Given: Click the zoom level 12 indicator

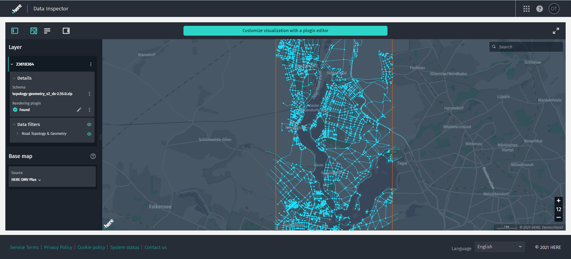Looking at the screenshot, I should tap(559, 209).
